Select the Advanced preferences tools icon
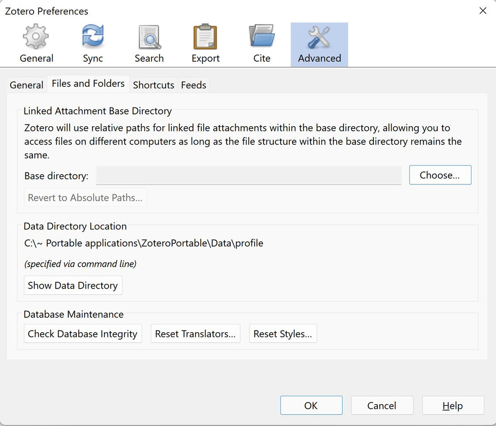Viewport: 496px width, 426px height. click(x=319, y=37)
